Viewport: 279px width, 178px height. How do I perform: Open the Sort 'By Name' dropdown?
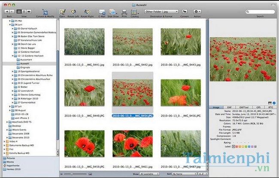(184, 174)
